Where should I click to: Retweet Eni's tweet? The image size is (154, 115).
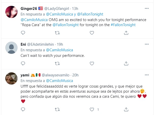57,63
